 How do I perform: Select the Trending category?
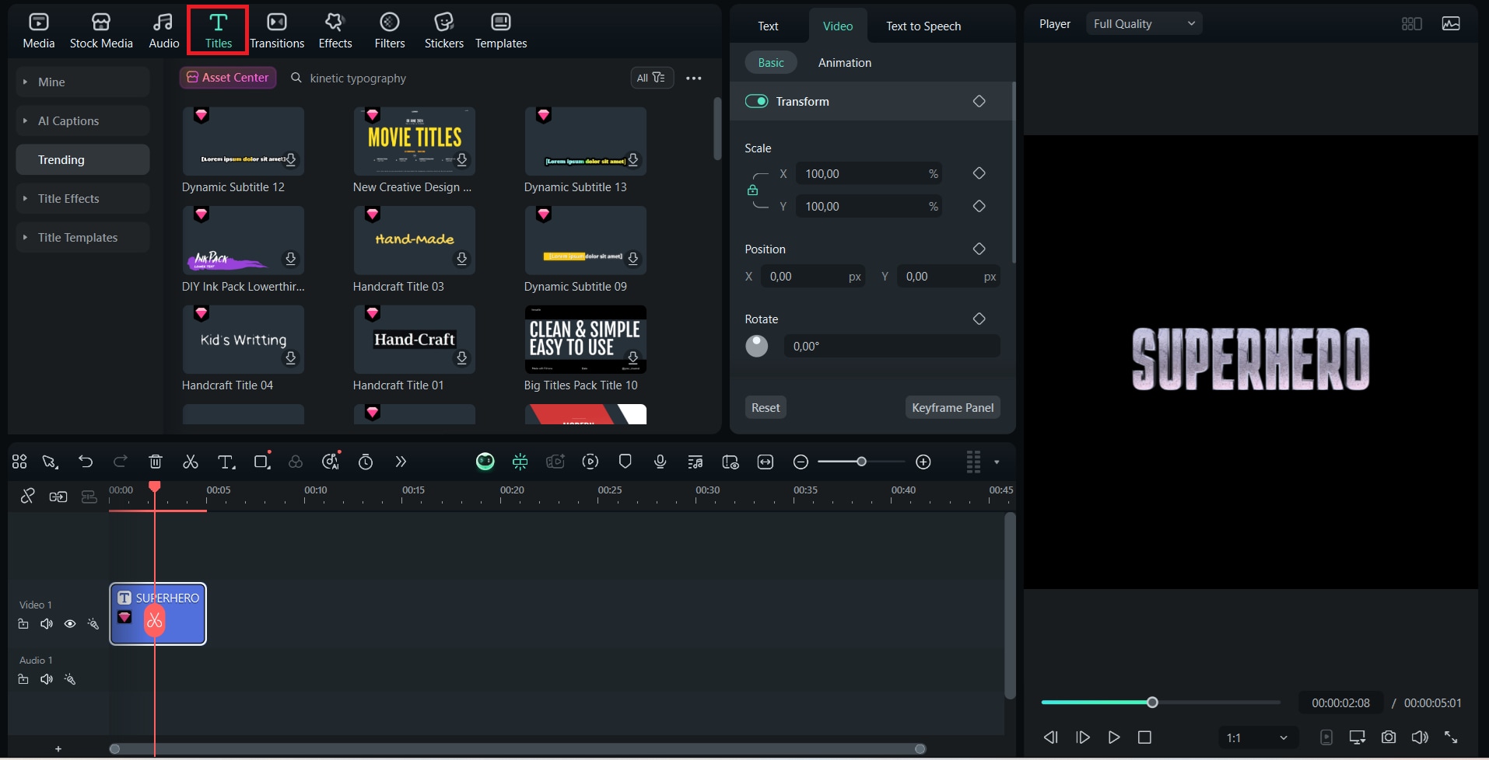click(x=82, y=159)
